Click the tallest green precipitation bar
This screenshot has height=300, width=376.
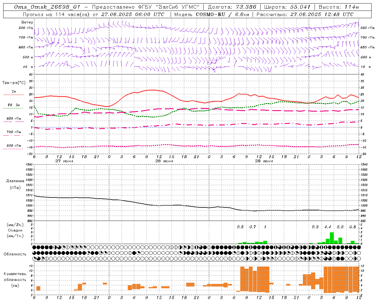(332, 238)
